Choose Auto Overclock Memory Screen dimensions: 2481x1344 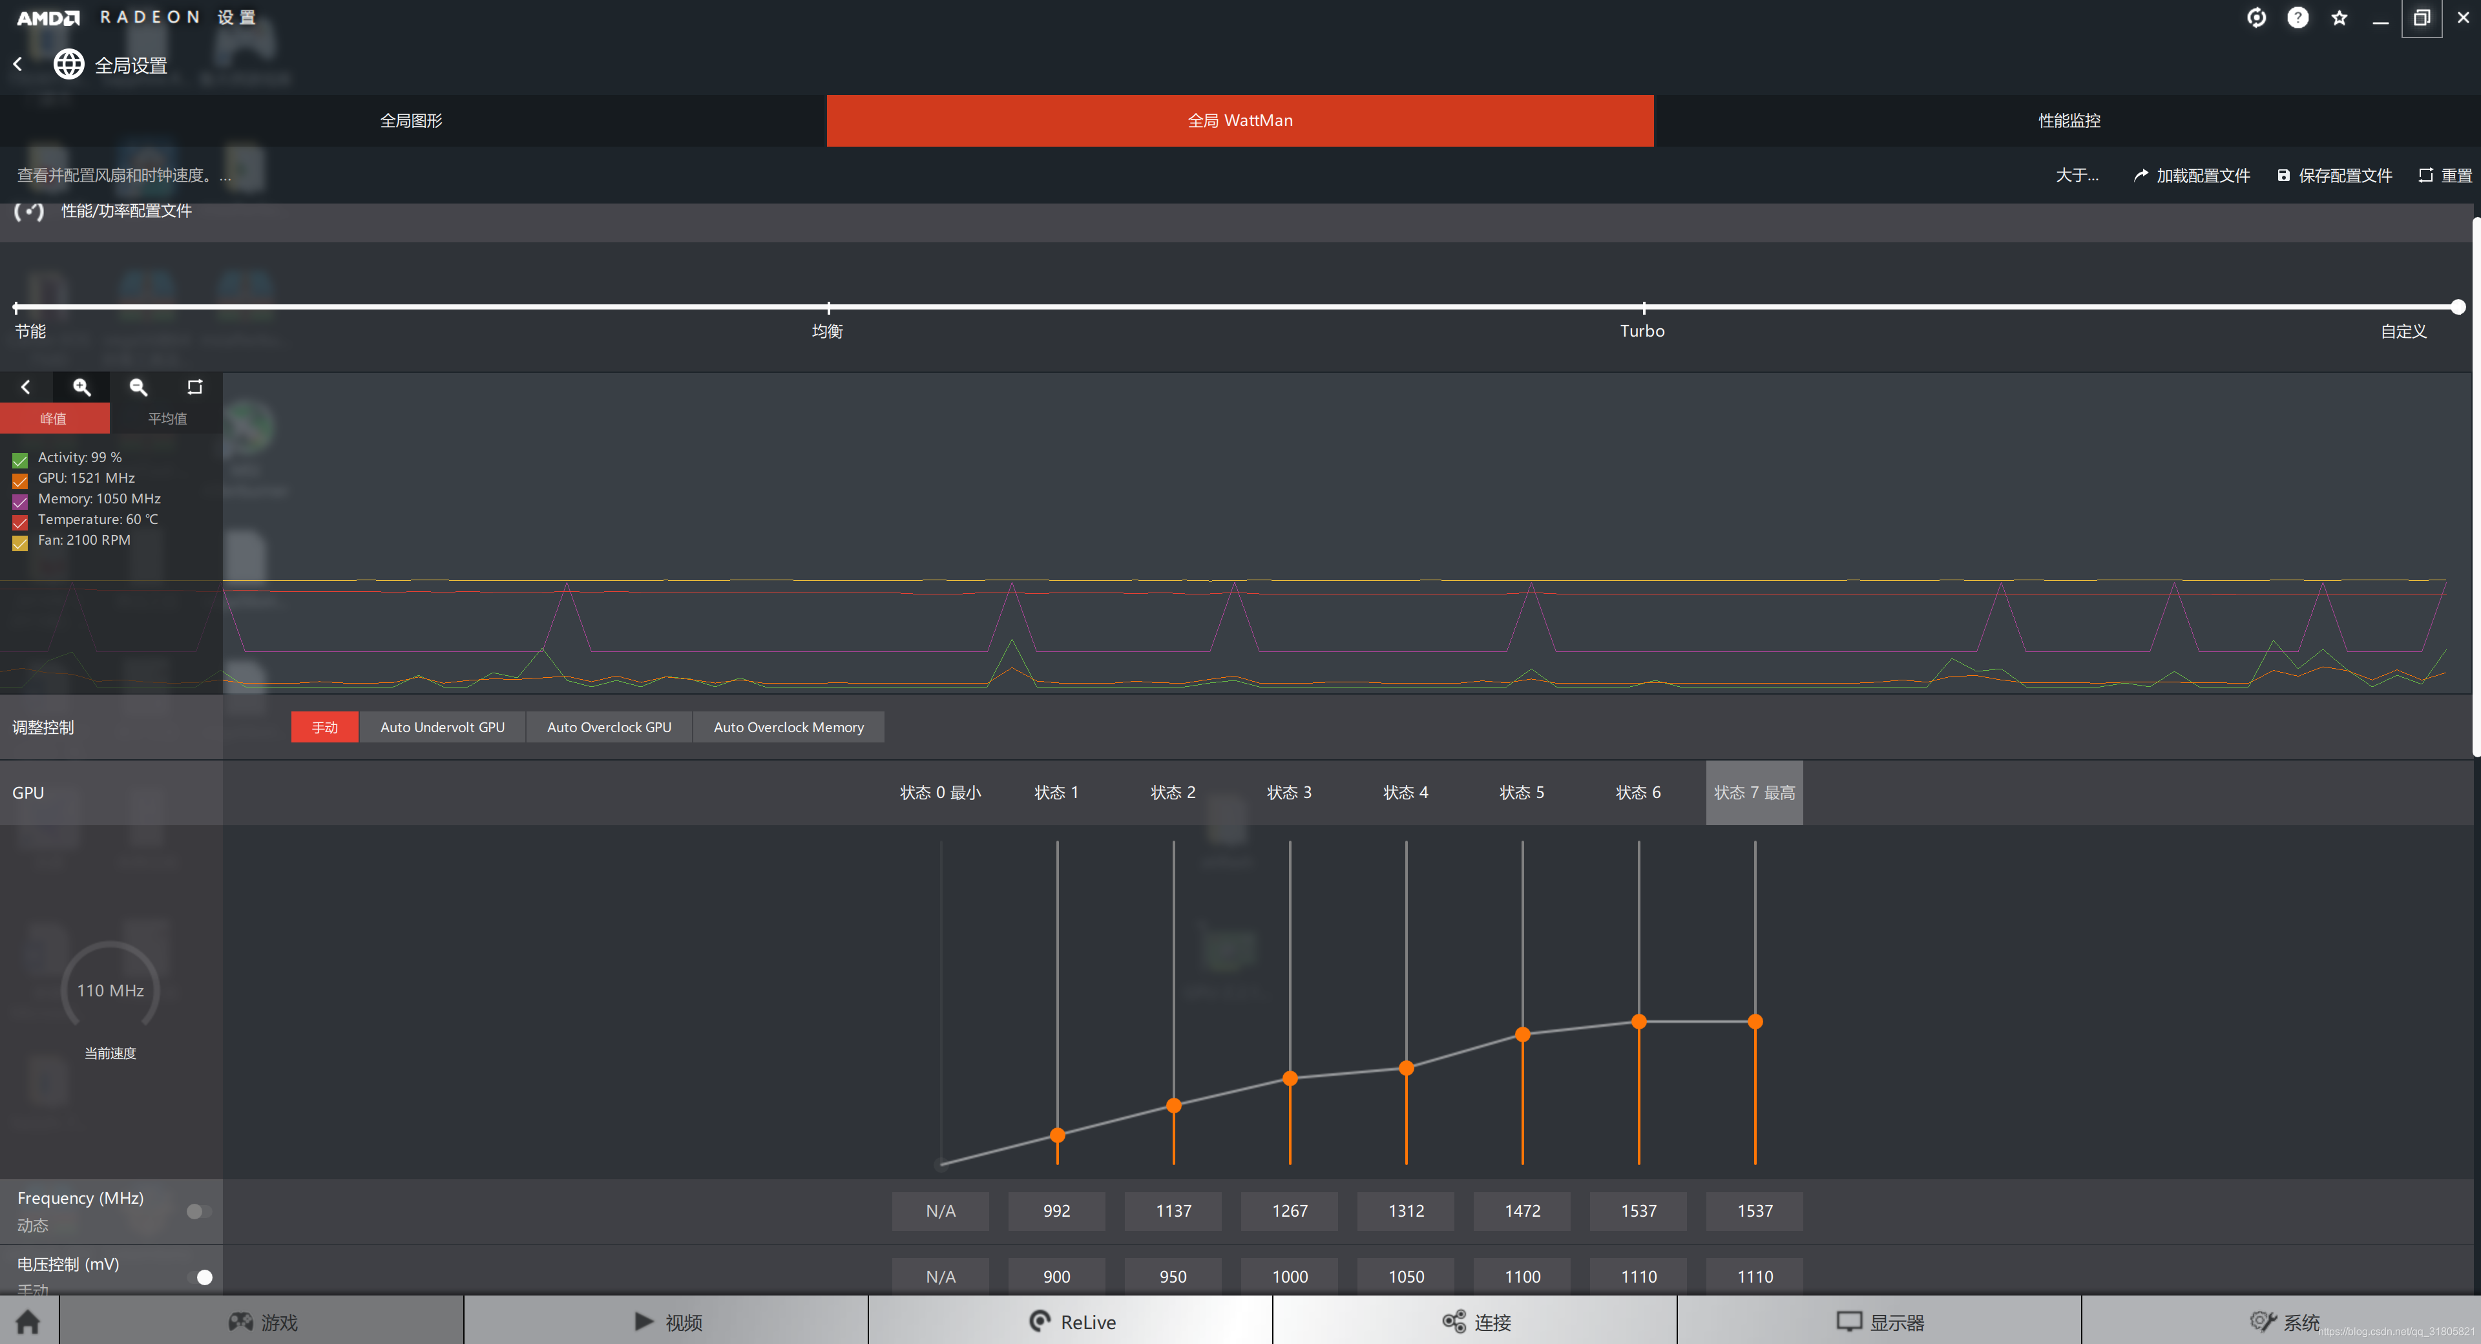(x=789, y=726)
